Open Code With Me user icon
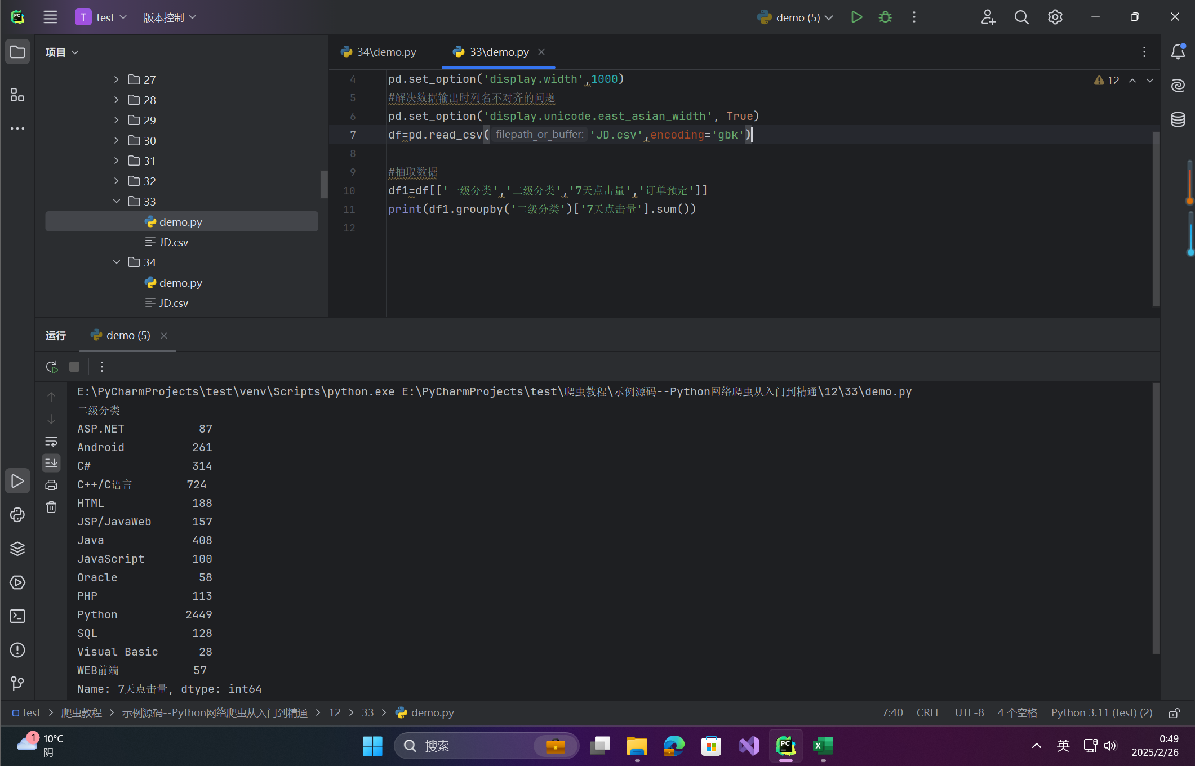 tap(988, 17)
